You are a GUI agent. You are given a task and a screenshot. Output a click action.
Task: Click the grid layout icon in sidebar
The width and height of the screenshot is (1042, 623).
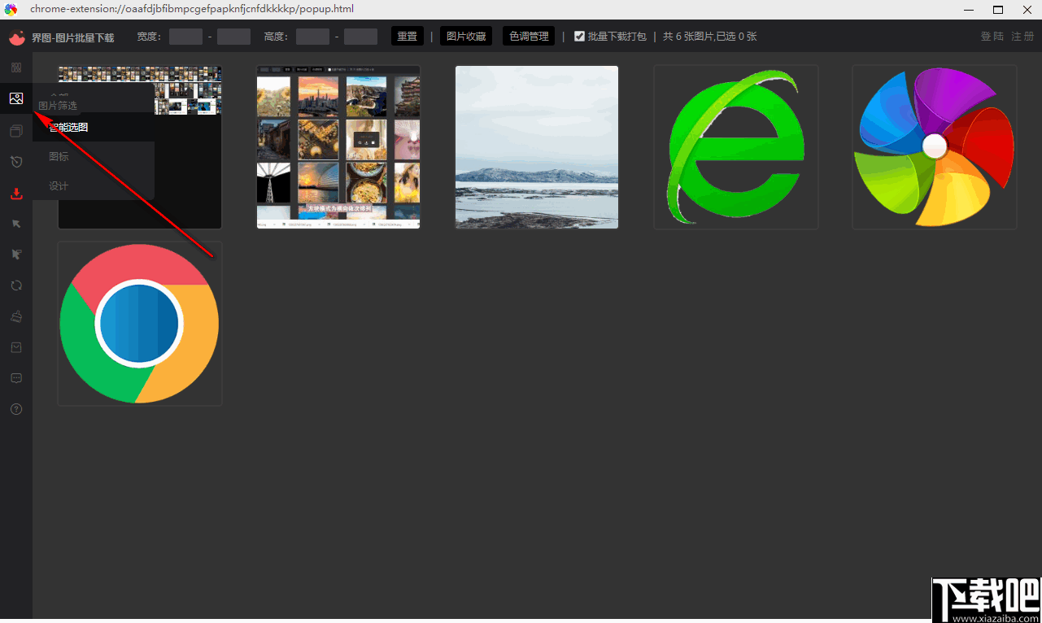16,68
